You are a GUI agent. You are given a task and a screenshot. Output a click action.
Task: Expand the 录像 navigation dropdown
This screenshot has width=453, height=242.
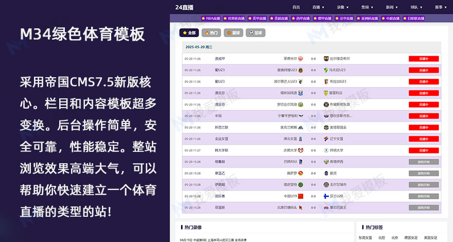pos(343,7)
